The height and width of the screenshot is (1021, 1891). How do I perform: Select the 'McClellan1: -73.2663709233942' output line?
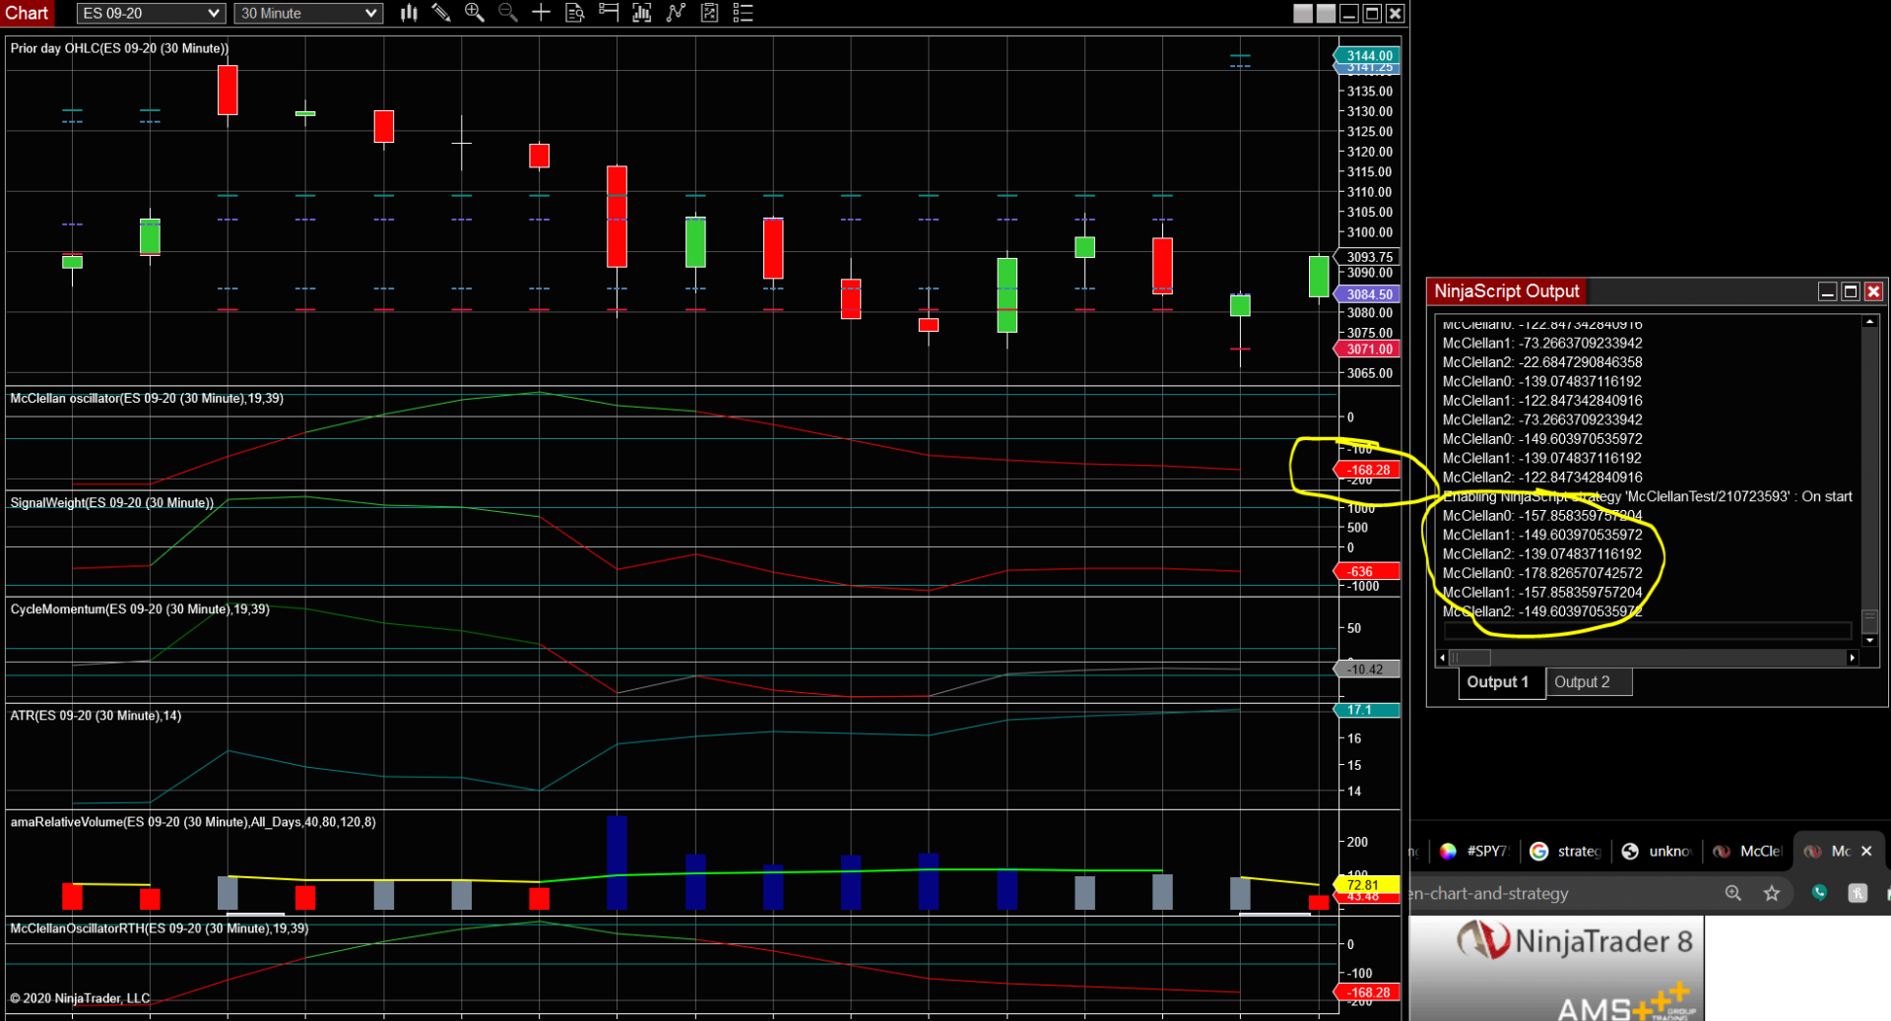[1542, 344]
